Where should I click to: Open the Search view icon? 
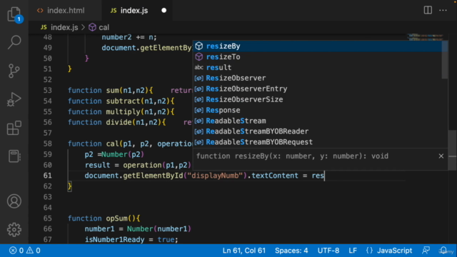pos(14,42)
